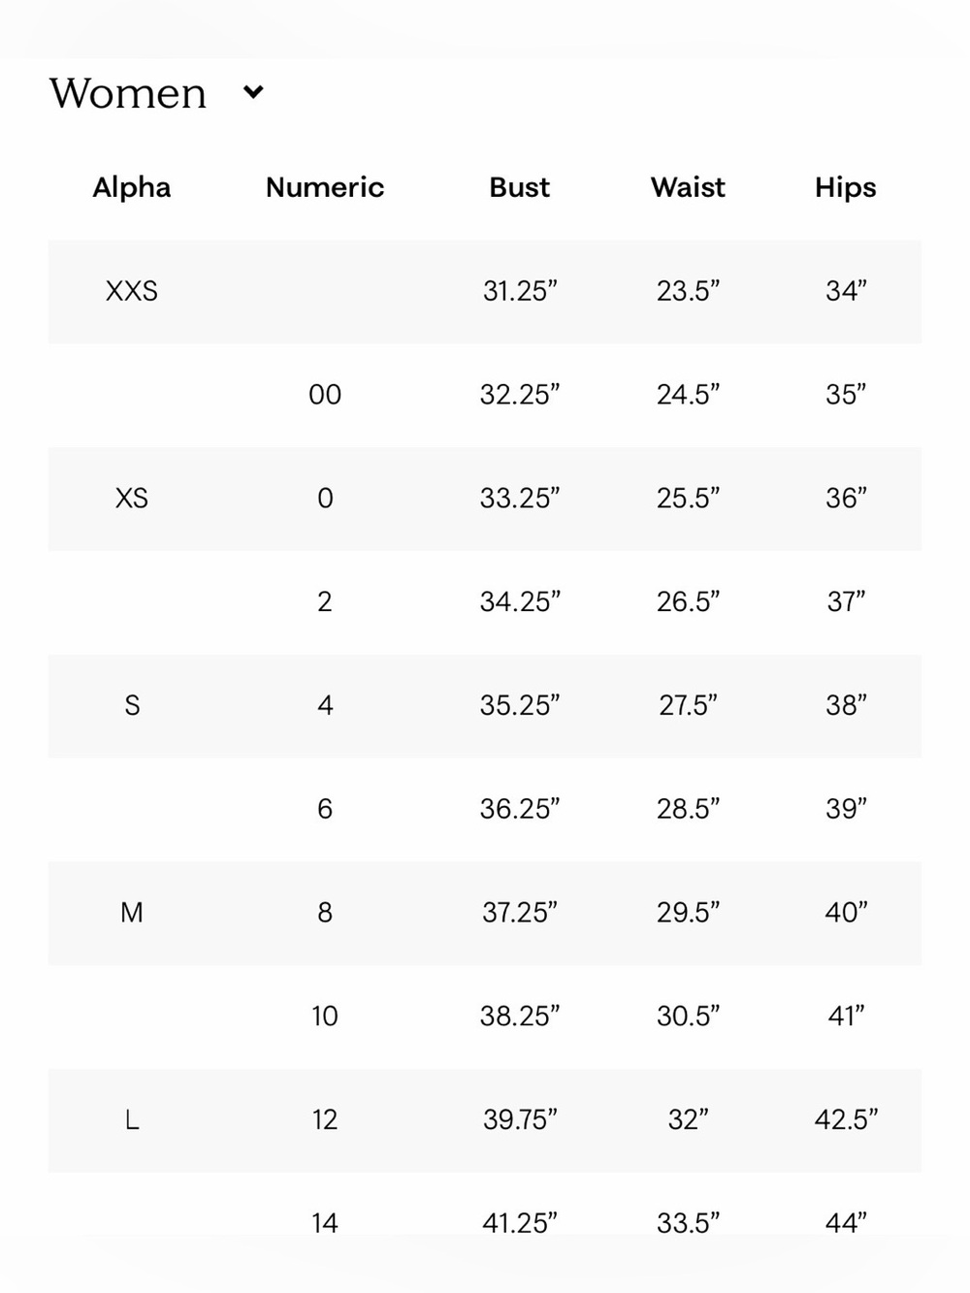970x1293 pixels.
Task: Click the 40” hips value
Action: (x=846, y=913)
